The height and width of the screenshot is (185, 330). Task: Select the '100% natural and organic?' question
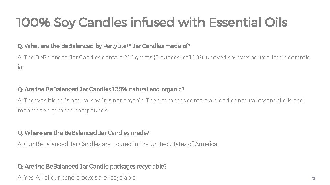[x=101, y=89]
